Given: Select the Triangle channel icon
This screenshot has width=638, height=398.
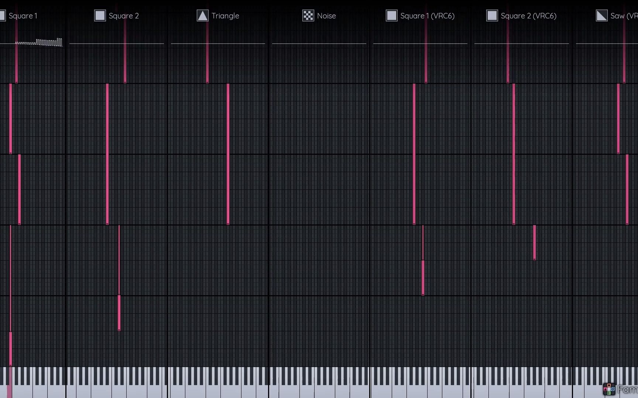Looking at the screenshot, I should click(203, 15).
